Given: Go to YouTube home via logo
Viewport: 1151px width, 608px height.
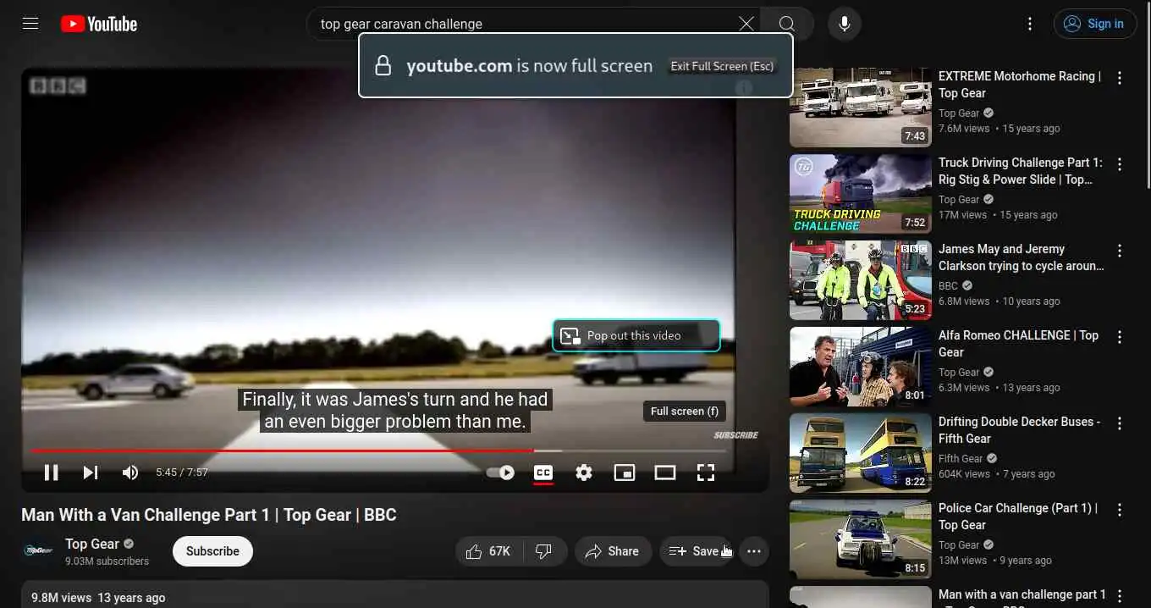Looking at the screenshot, I should [x=99, y=24].
